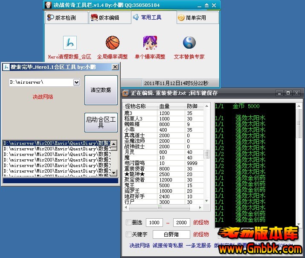Launch the basketball 全局爆率调整 icon
This screenshot has height=258, width=305.
coord(113,43)
